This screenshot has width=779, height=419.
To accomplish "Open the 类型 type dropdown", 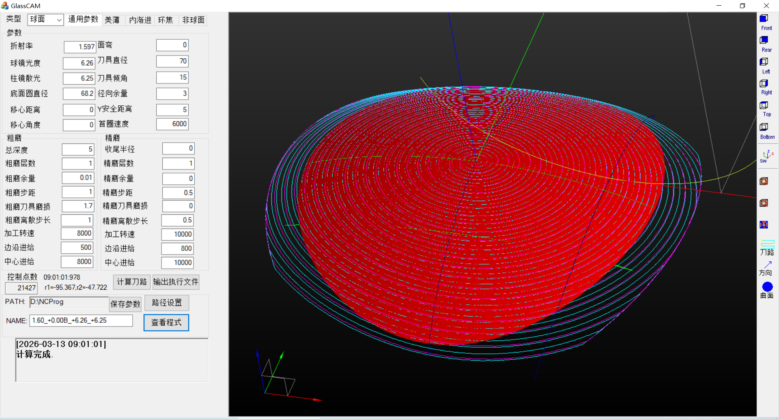I will coord(45,19).
